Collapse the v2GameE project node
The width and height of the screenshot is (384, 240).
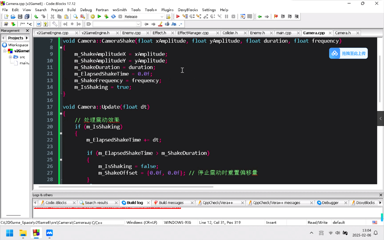[x=5, y=51]
